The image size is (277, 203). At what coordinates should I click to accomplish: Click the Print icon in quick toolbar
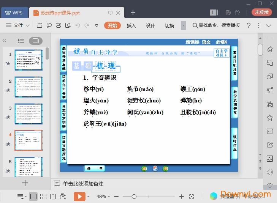tap(59, 25)
